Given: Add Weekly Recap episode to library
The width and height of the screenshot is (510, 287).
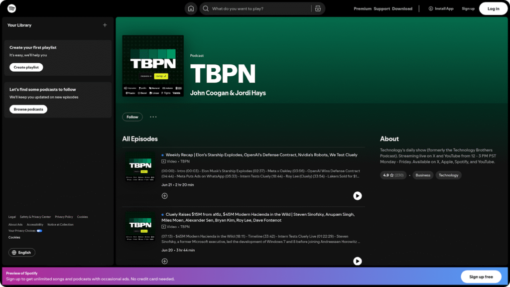Looking at the screenshot, I should click(x=164, y=196).
